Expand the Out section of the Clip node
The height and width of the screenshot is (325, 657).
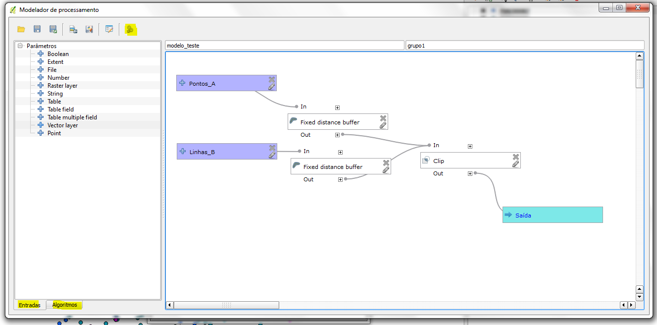(470, 174)
